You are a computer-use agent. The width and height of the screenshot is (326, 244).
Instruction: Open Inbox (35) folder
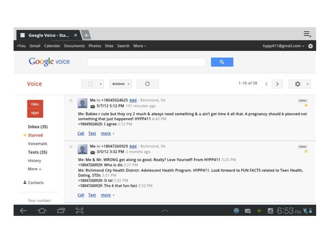[38, 126]
